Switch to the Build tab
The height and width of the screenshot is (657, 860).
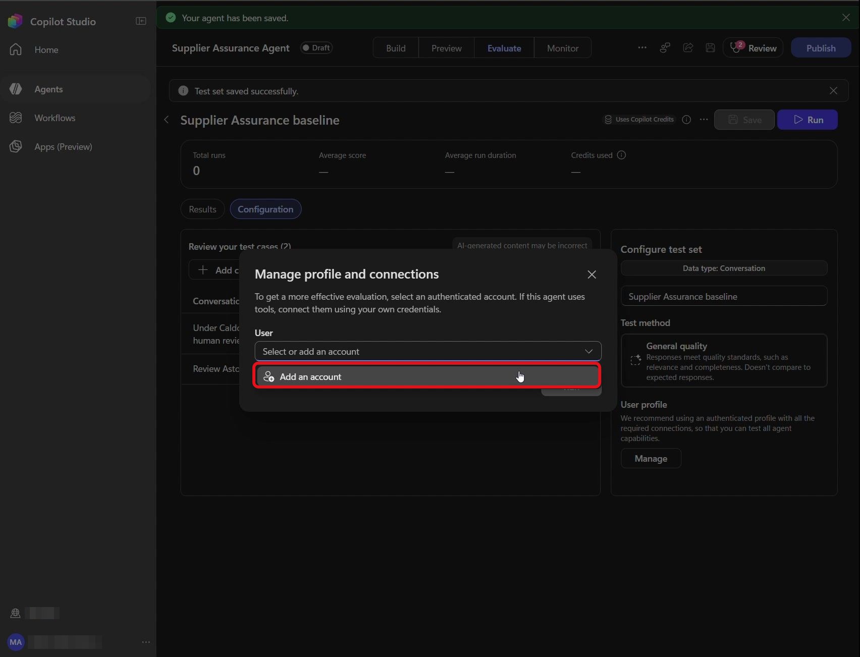tap(396, 48)
